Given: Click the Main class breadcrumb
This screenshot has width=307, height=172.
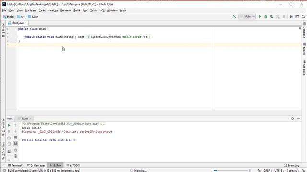Looking at the screenshot, I should [x=33, y=17].
